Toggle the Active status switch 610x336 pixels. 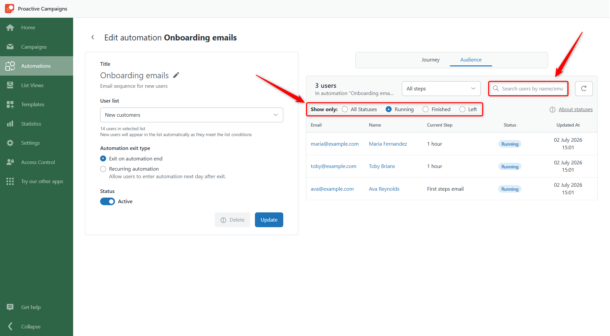107,202
